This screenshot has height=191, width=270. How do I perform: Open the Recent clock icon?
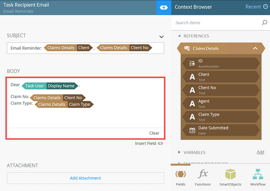tap(266, 7)
